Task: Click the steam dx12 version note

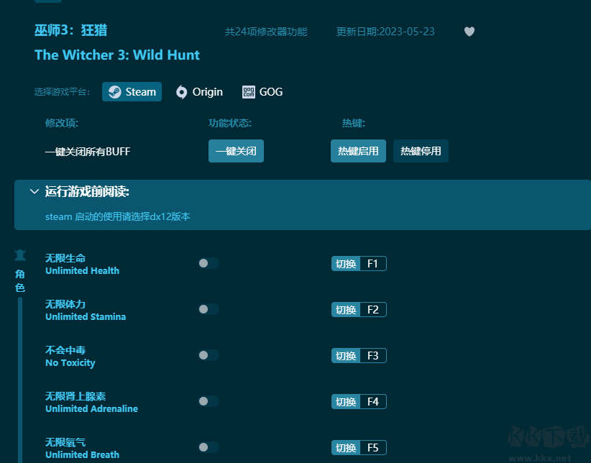Action: pos(118,217)
